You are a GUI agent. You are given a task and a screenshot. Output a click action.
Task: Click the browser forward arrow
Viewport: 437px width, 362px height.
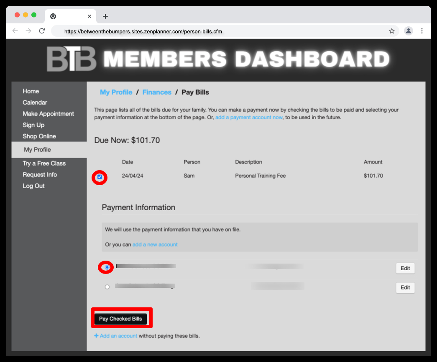[x=28, y=31]
